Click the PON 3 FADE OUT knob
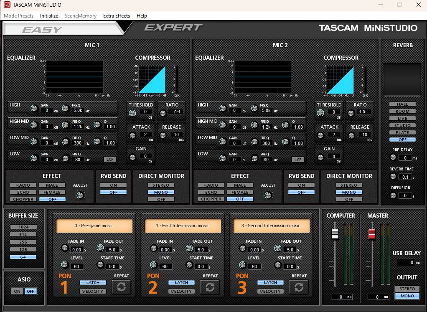 click(278, 248)
